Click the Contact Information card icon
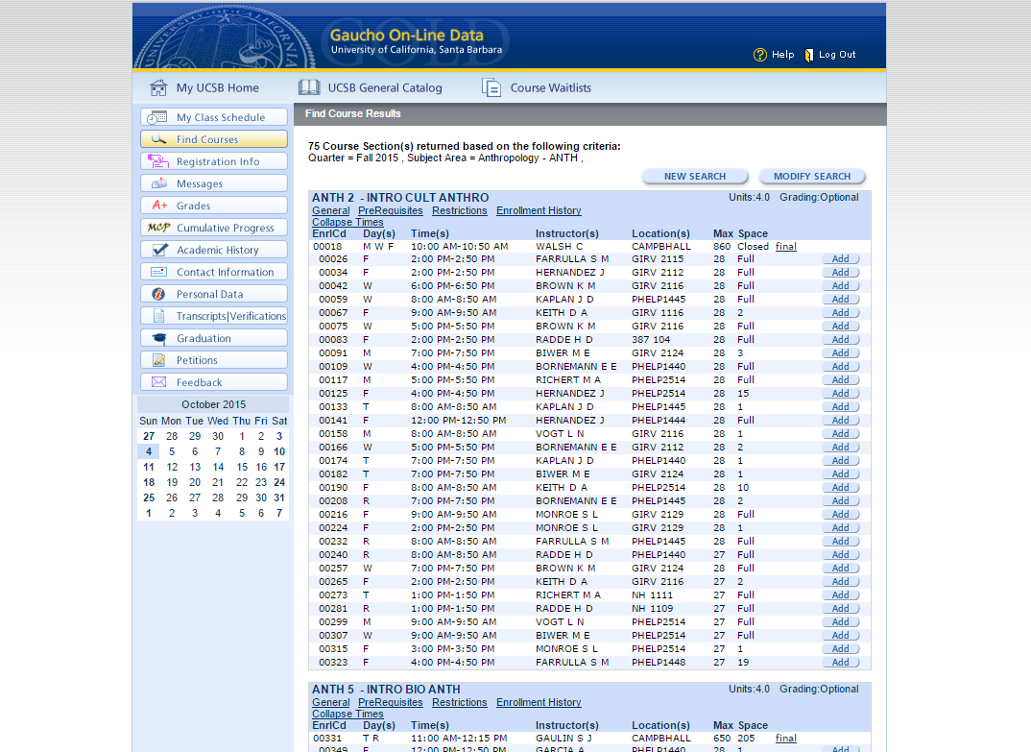Screen dimensions: 1031x752 [158, 272]
